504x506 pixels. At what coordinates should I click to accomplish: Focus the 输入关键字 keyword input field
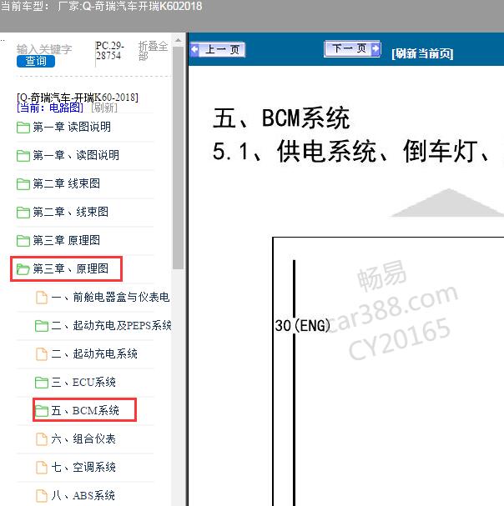(x=44, y=49)
